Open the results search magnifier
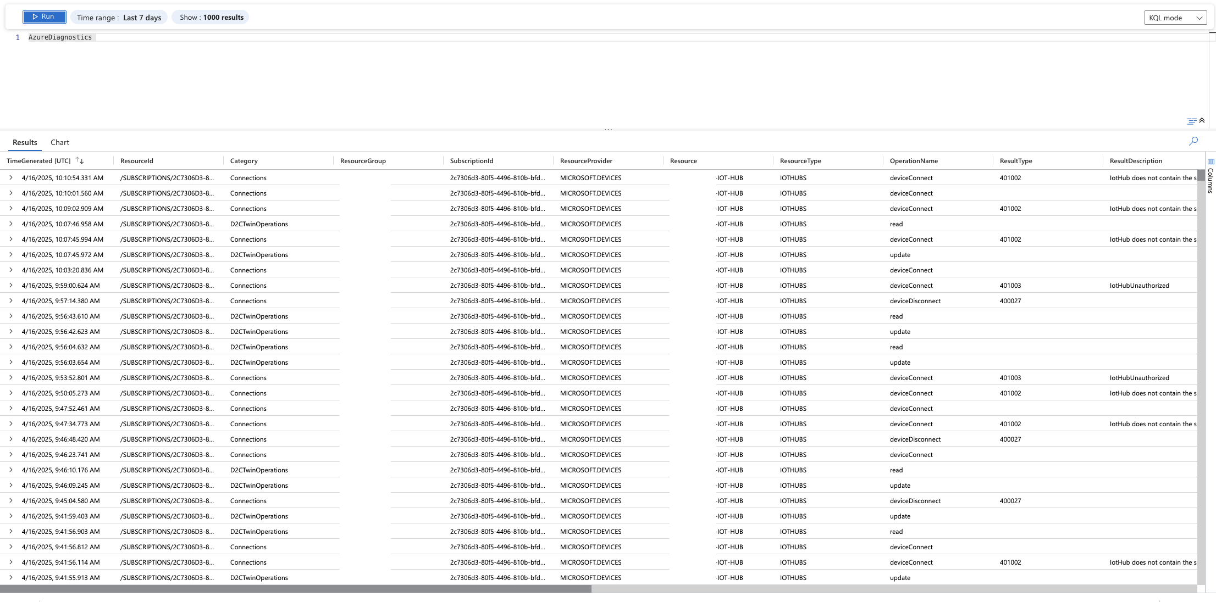1216x602 pixels. coord(1193,141)
